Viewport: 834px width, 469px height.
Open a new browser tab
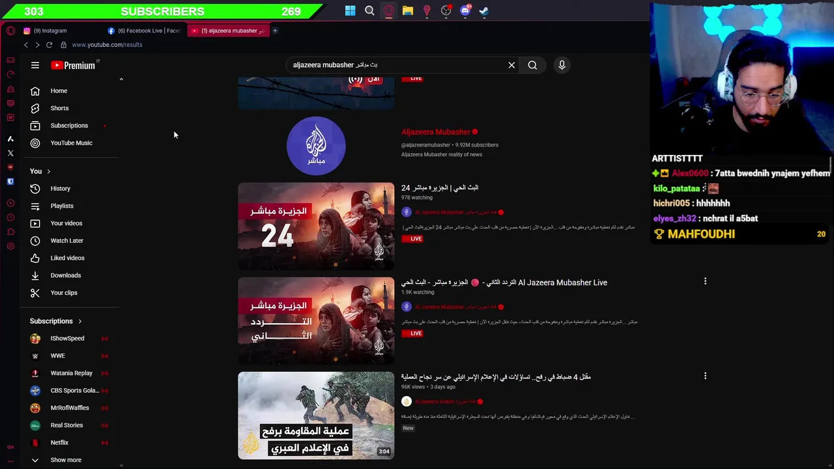point(275,31)
